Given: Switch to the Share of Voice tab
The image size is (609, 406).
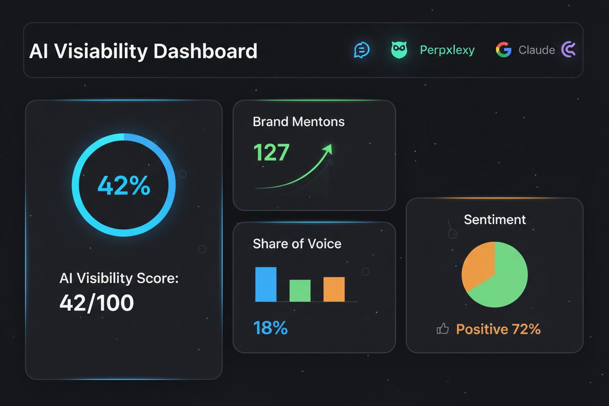Looking at the screenshot, I should click(x=298, y=244).
